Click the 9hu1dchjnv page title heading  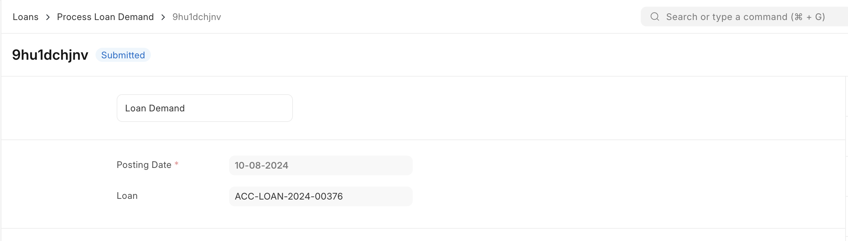(50, 55)
